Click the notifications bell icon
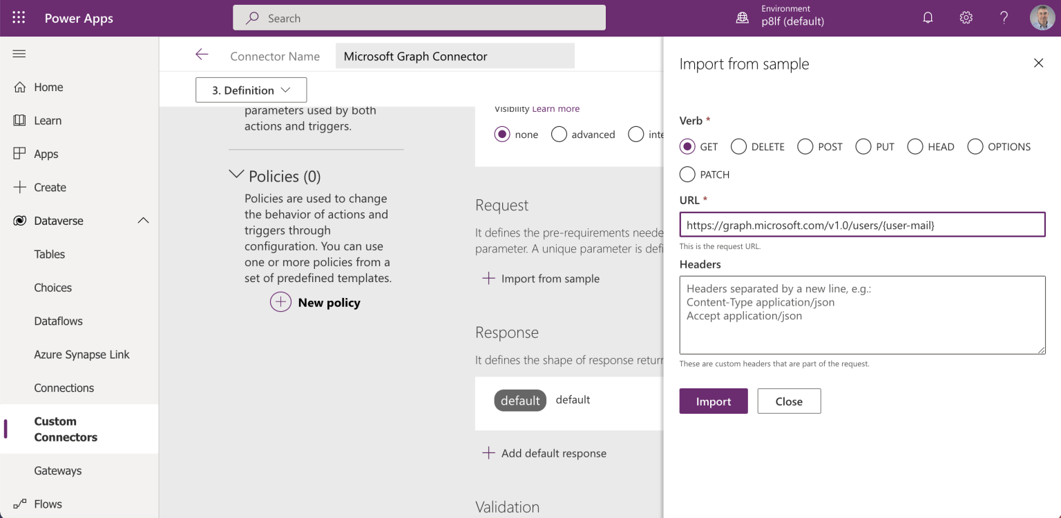This screenshot has height=518, width=1061. pyautogui.click(x=928, y=19)
